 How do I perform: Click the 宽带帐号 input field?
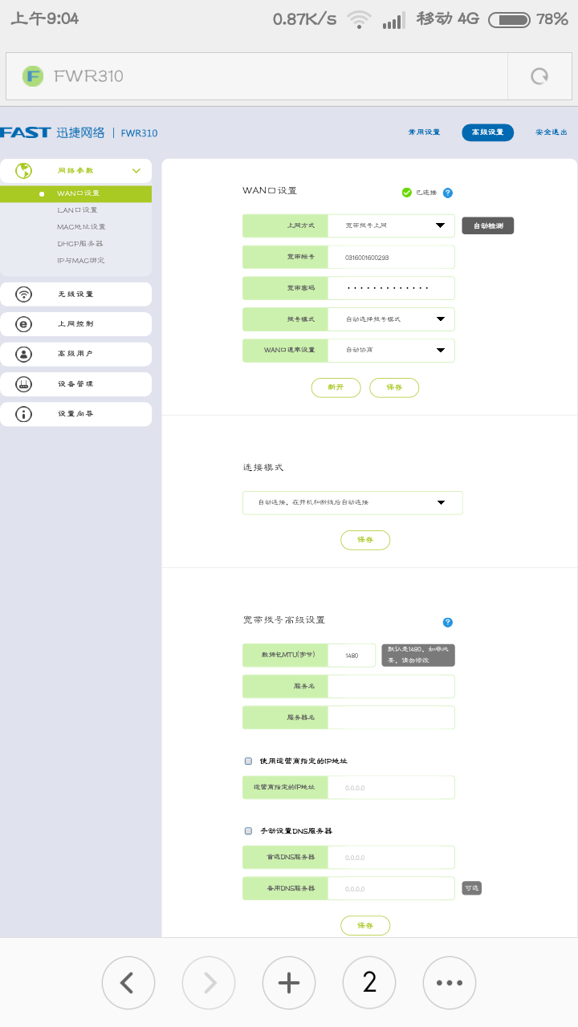pyautogui.click(x=391, y=257)
